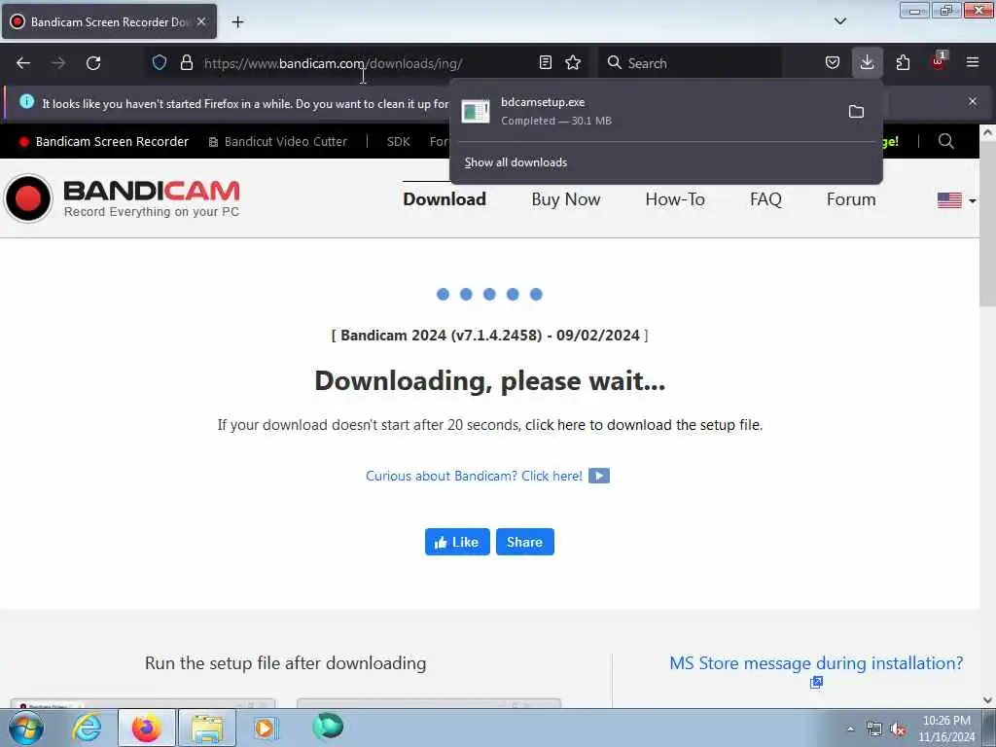
Task: Launch Internet Explorer from taskbar
Action: (x=87, y=728)
